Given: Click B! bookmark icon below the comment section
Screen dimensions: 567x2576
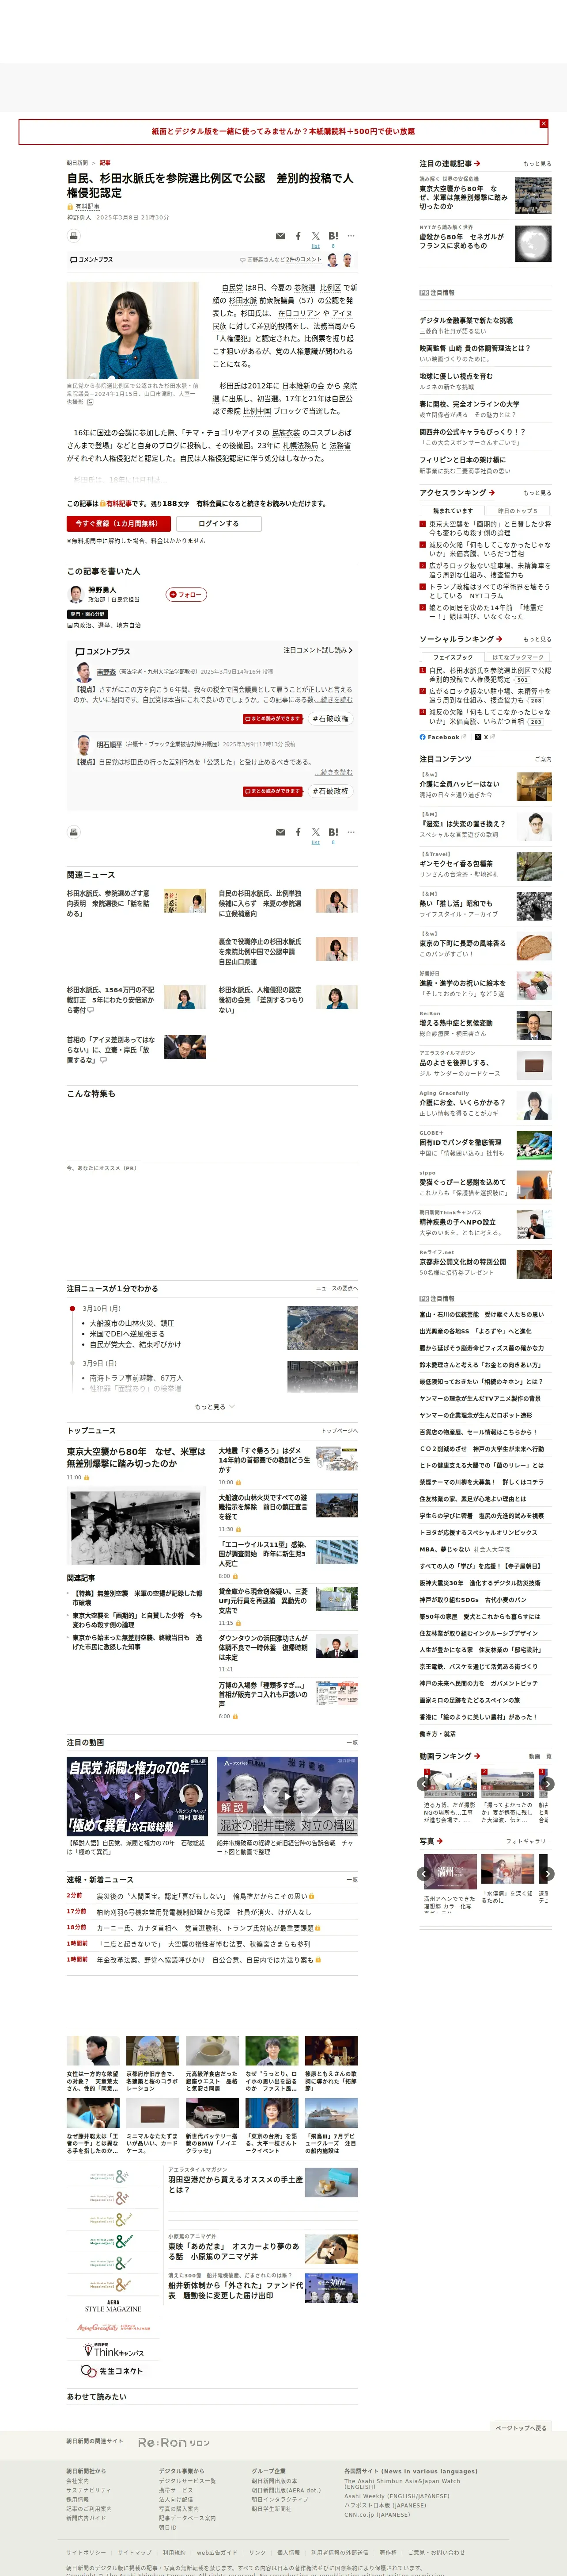Looking at the screenshot, I should pos(333,832).
